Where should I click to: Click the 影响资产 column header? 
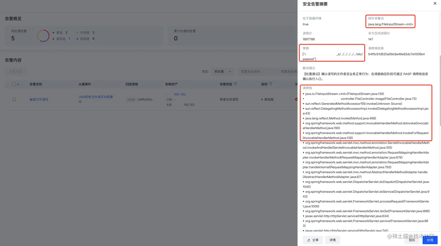tap(171, 84)
